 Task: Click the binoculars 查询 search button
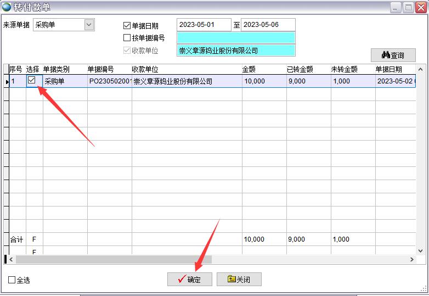[x=393, y=55]
